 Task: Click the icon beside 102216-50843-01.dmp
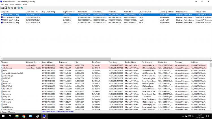point(2,17)
